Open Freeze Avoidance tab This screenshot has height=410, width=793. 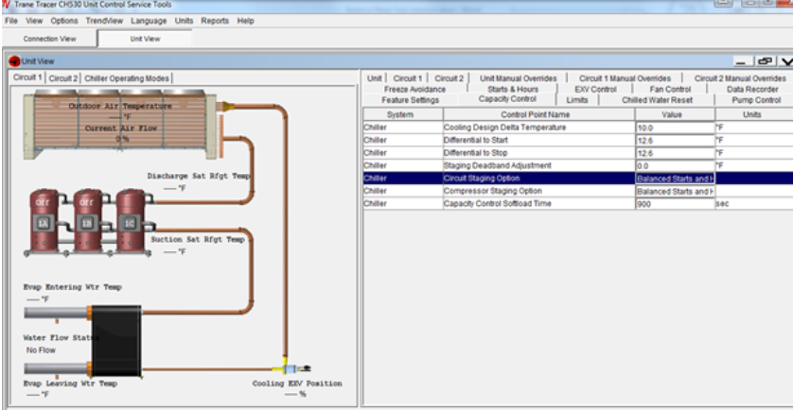tap(414, 90)
